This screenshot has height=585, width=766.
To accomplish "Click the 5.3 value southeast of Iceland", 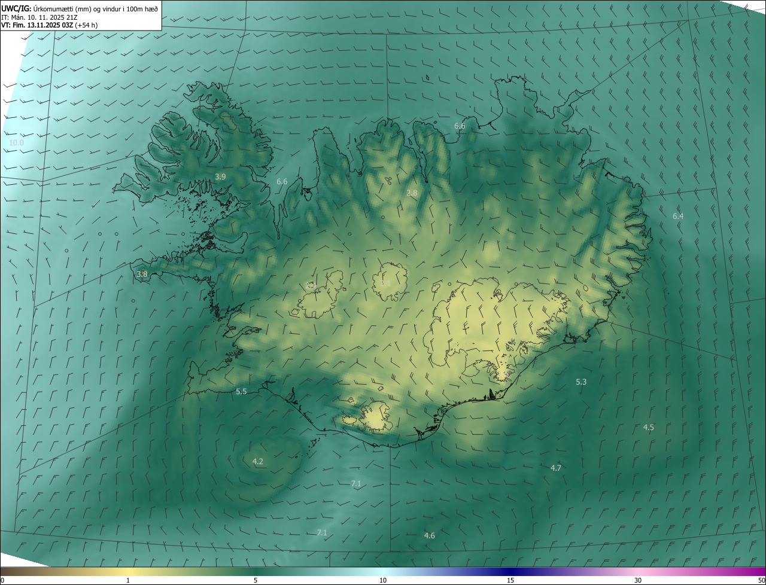I will click(x=581, y=382).
